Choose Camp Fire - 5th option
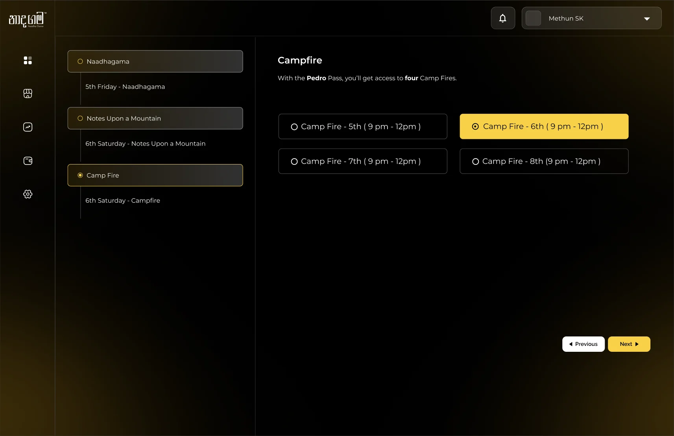674x436 pixels. coord(363,126)
